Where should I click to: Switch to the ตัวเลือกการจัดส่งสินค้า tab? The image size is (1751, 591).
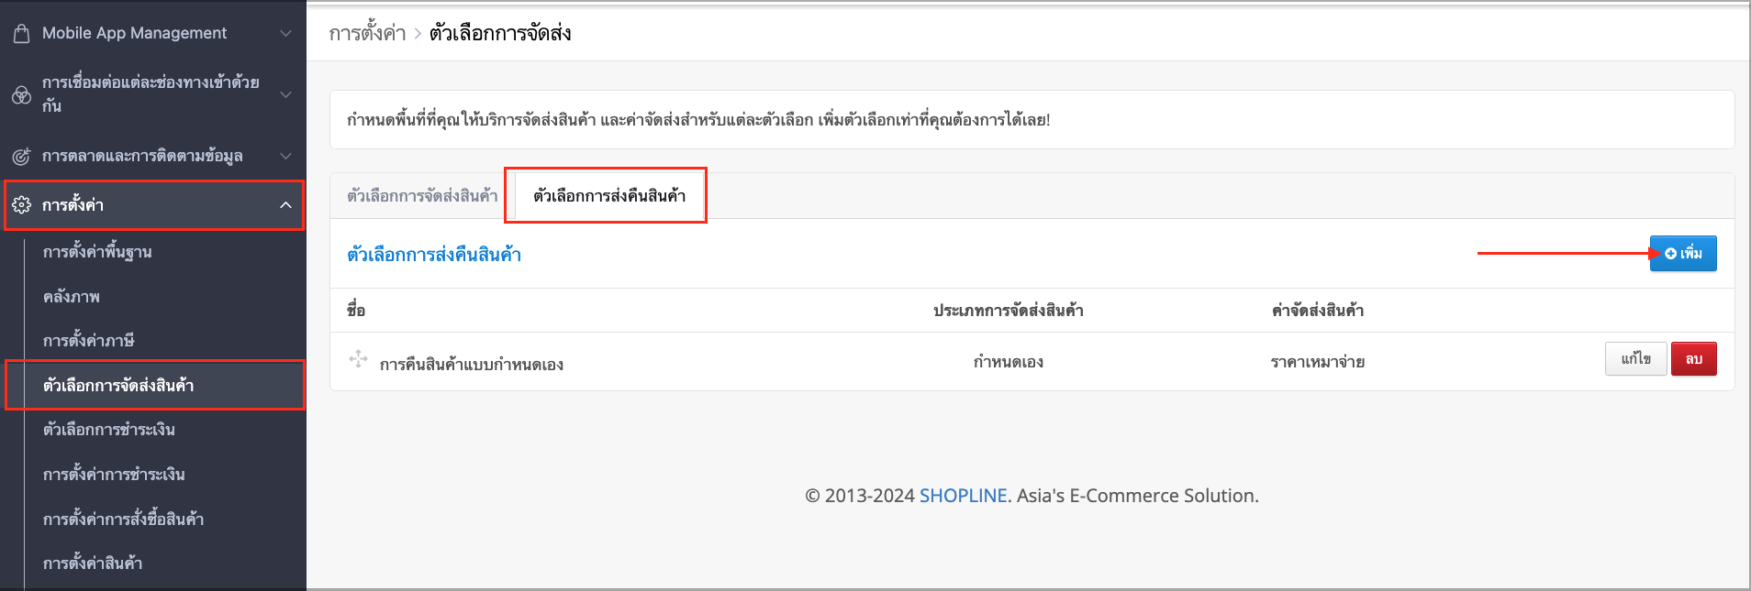[x=422, y=196]
